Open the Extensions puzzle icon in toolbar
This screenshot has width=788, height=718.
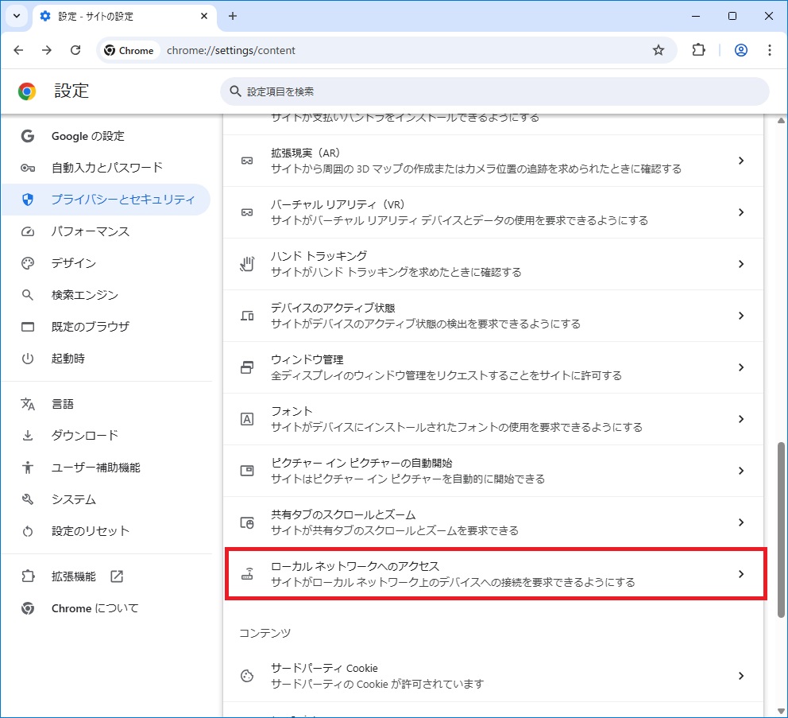[x=698, y=50]
